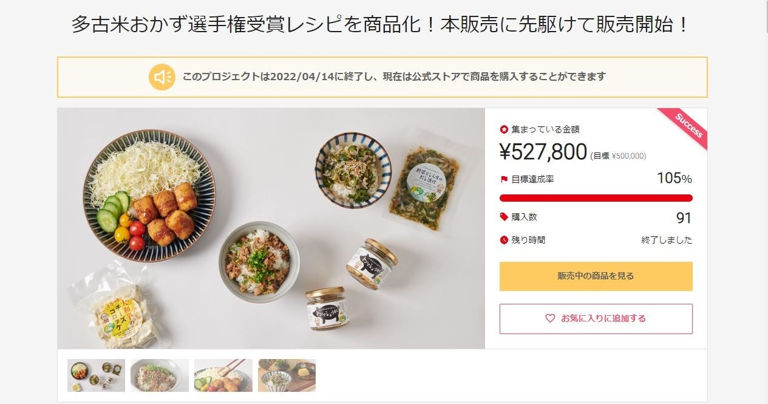Click the project-ended notice text about 公式ストア
This screenshot has width=768, height=404.
click(394, 77)
